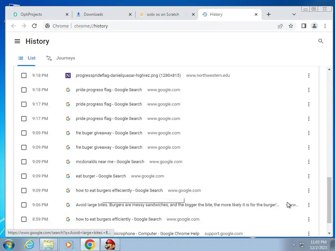Check the how to eat burgers effeciently entry
Image resolution: width=335 pixels, height=251 pixels.
point(24,191)
